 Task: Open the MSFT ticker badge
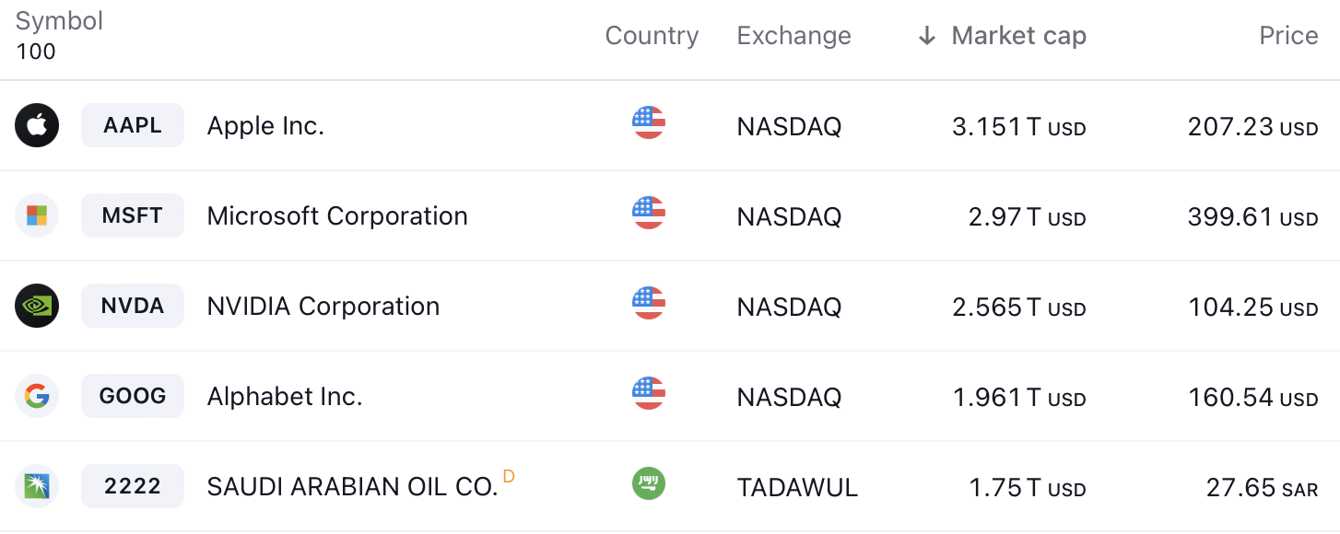pos(133,215)
